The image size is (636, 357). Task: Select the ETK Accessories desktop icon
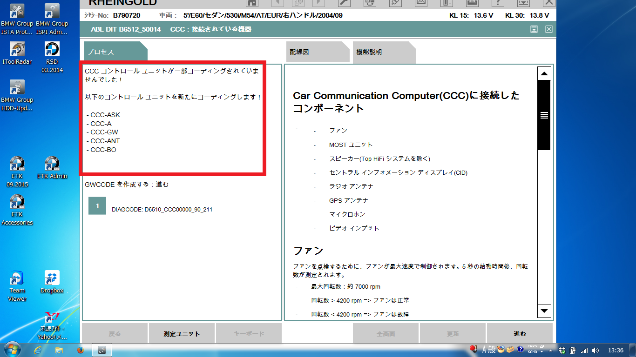tap(17, 210)
